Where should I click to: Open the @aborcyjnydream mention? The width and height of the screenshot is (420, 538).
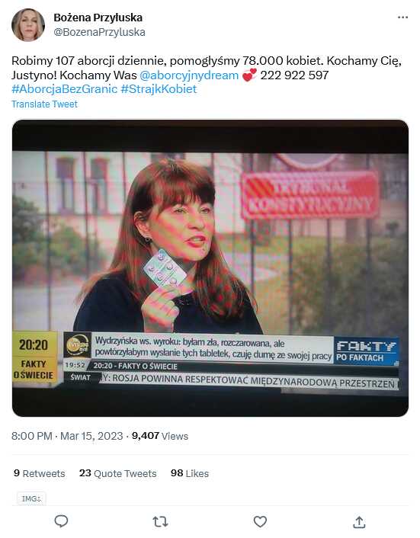189,75
